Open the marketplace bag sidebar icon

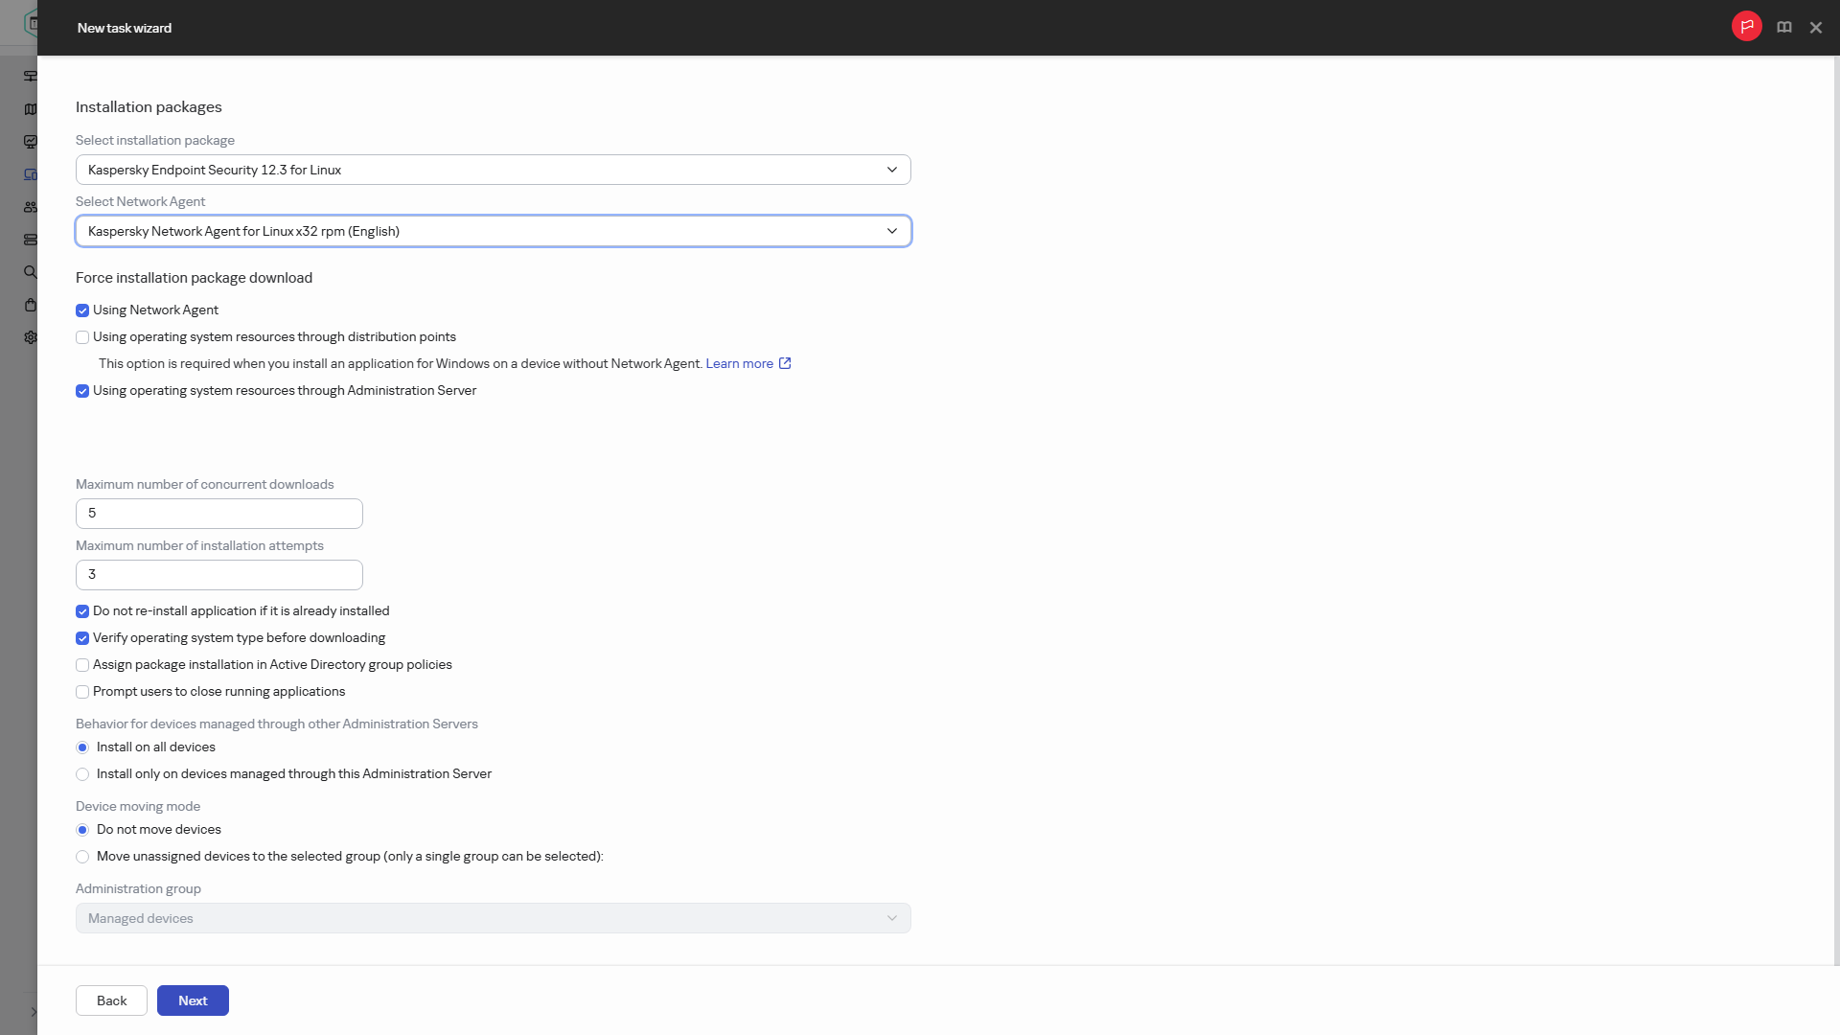31,305
